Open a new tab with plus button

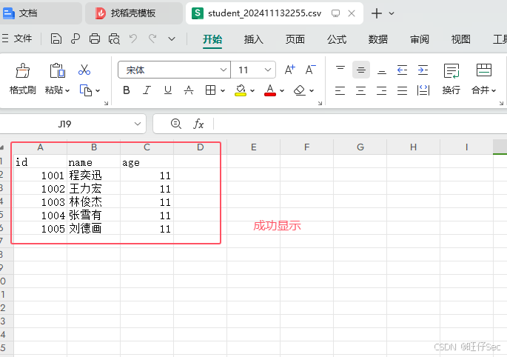pyautogui.click(x=377, y=13)
